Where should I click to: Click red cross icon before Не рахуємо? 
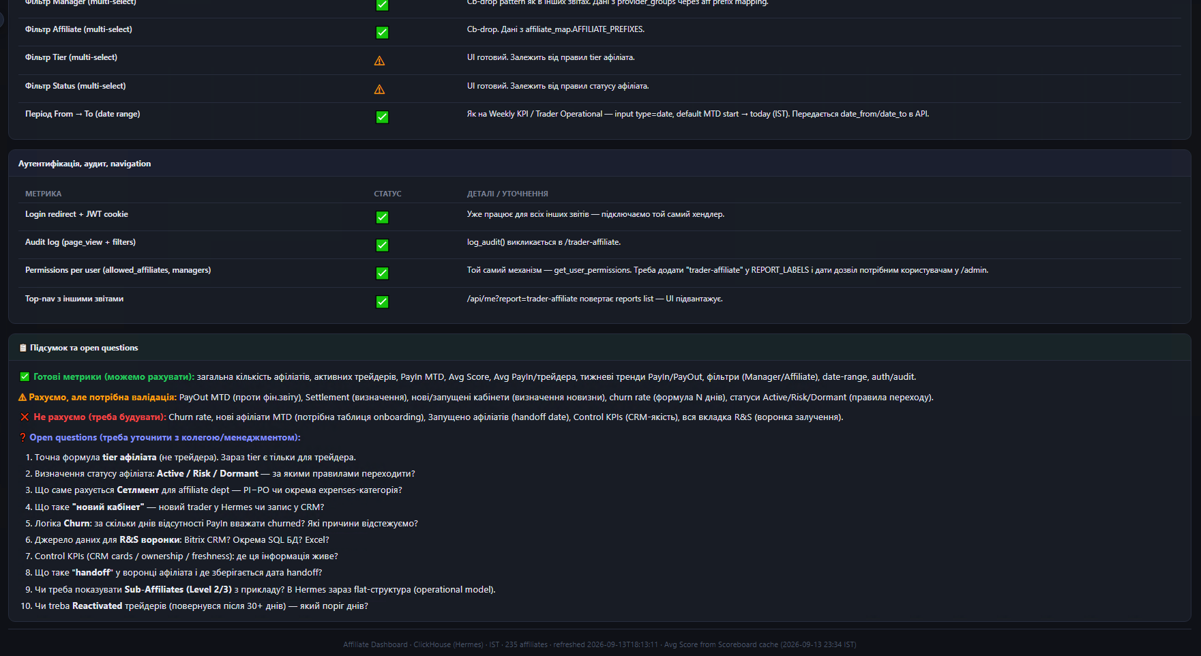coord(25,417)
